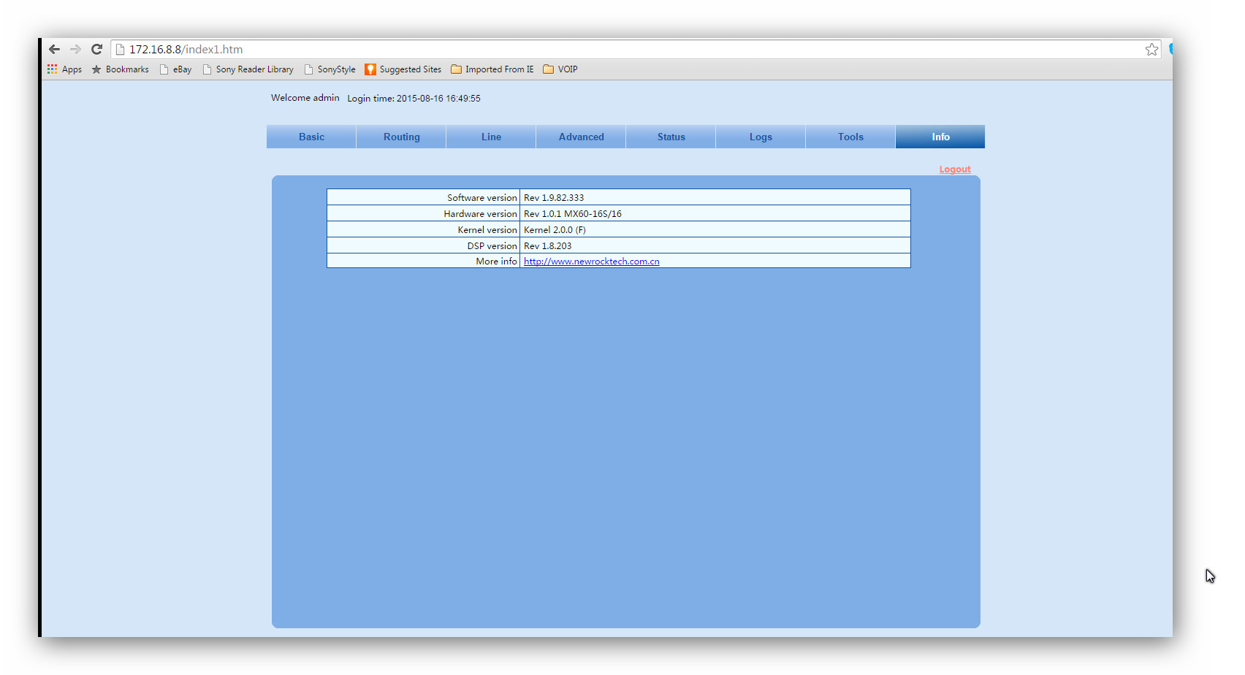Select the Advanced tab

pyautogui.click(x=581, y=137)
